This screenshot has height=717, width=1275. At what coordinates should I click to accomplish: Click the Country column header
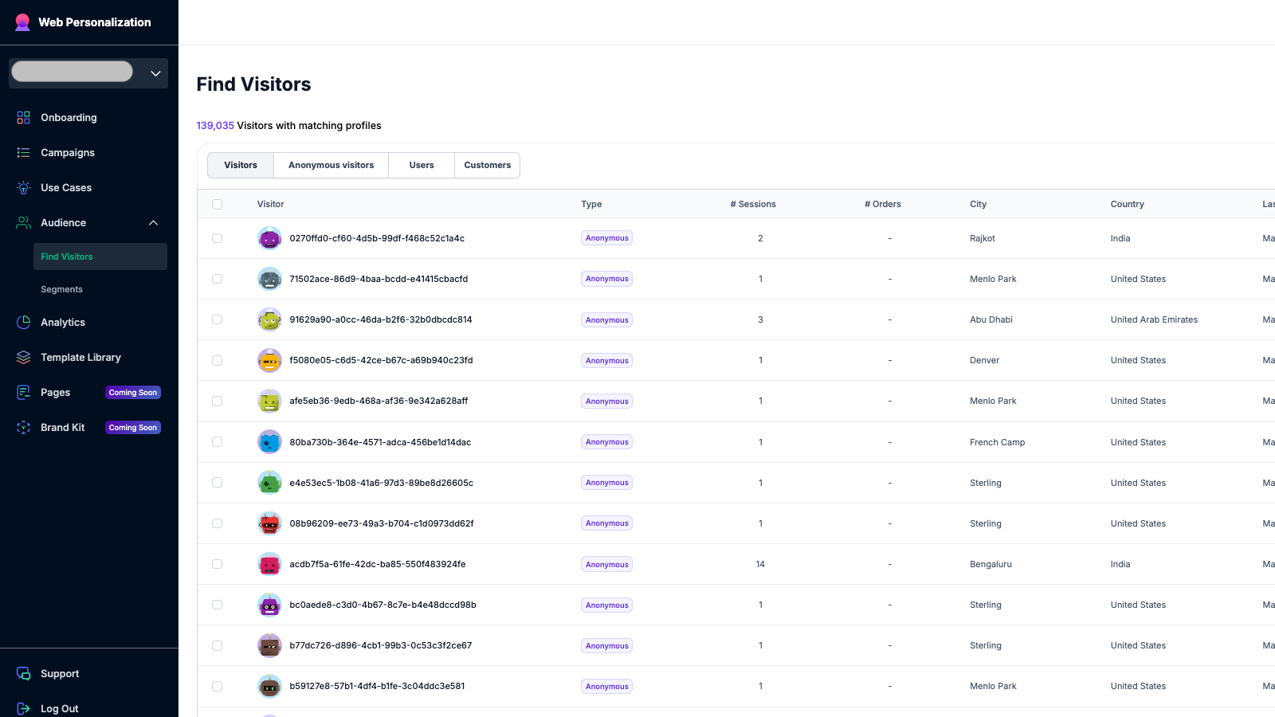pyautogui.click(x=1128, y=205)
